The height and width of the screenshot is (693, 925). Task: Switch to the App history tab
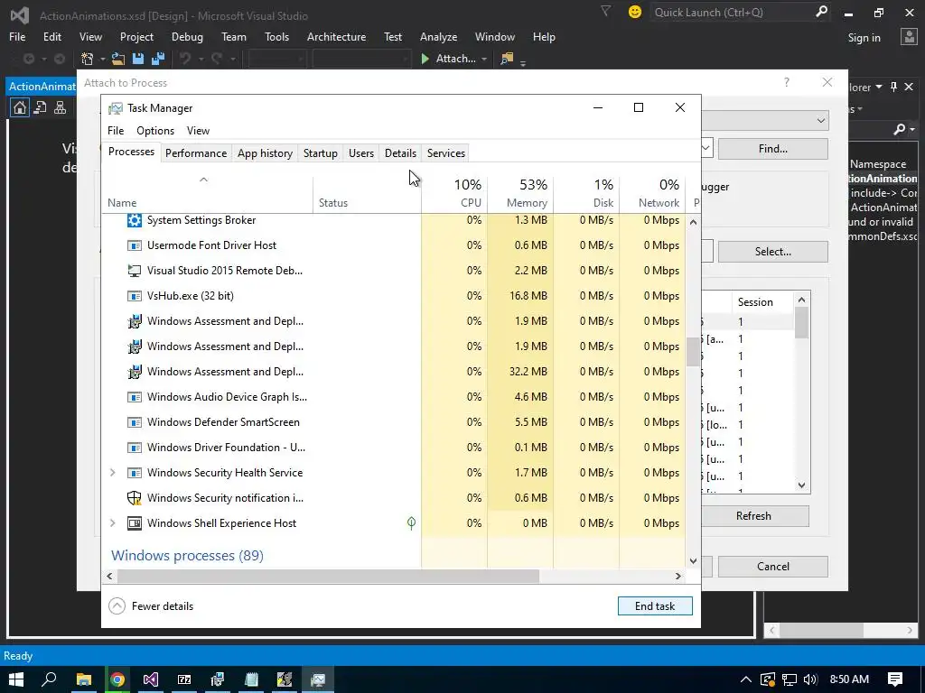265,153
